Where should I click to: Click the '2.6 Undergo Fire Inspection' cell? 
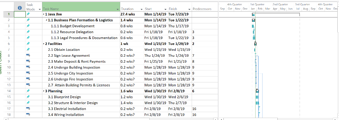coord(81,79)
